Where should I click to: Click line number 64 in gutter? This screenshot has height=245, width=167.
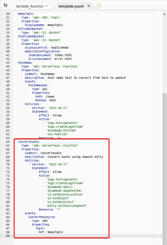8,142
